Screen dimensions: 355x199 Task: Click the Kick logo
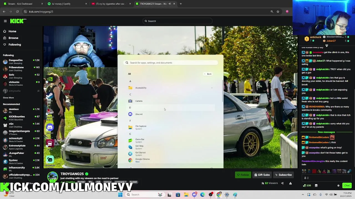coord(18,21)
